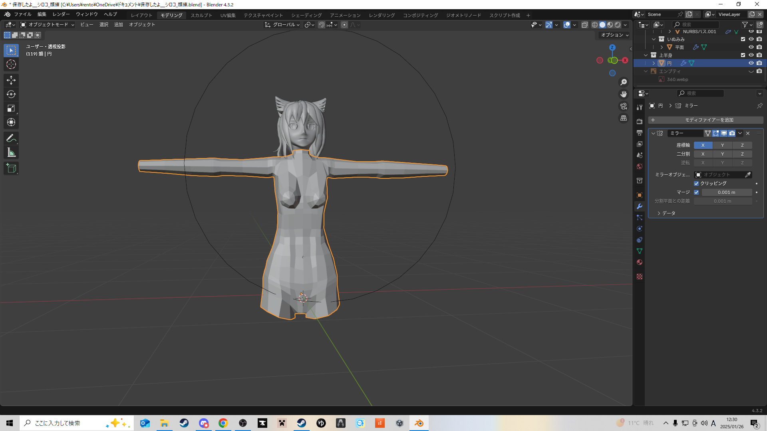Image resolution: width=767 pixels, height=431 pixels.
Task: Select the Rotate tool
Action: pyautogui.click(x=11, y=94)
